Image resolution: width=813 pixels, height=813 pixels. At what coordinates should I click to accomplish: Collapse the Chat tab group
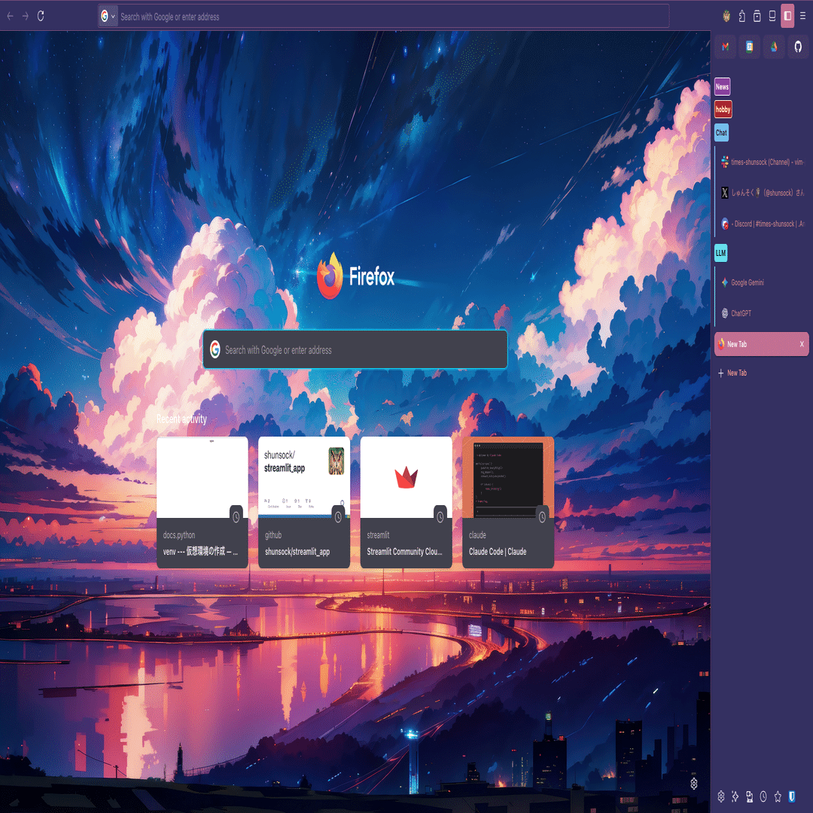[721, 132]
